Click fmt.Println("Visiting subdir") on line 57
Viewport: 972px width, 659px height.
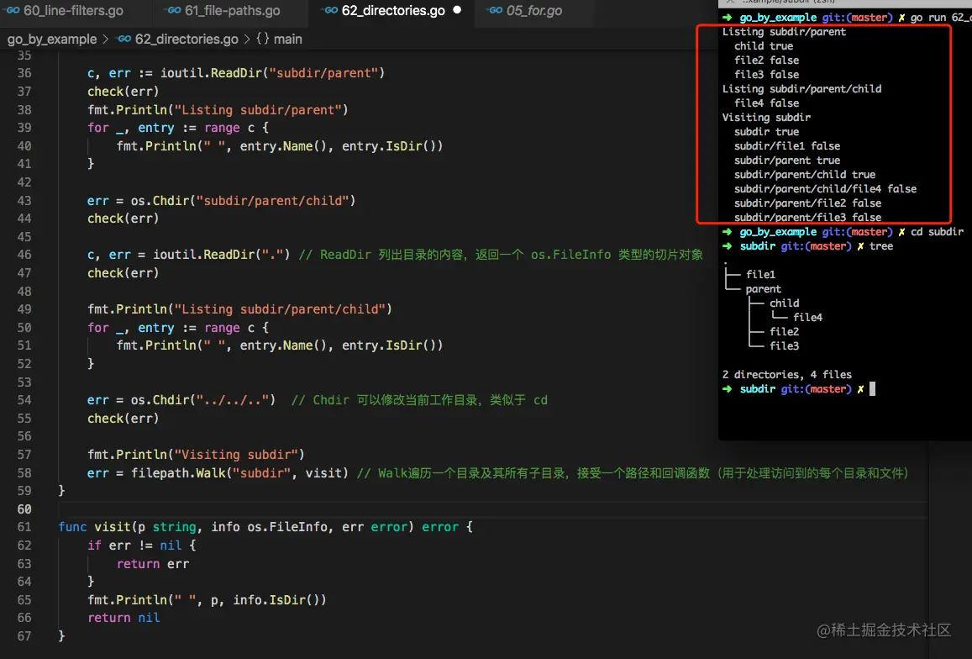[196, 454]
